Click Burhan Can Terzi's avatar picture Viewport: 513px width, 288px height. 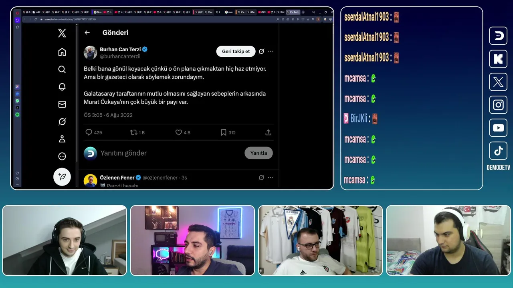point(91,52)
